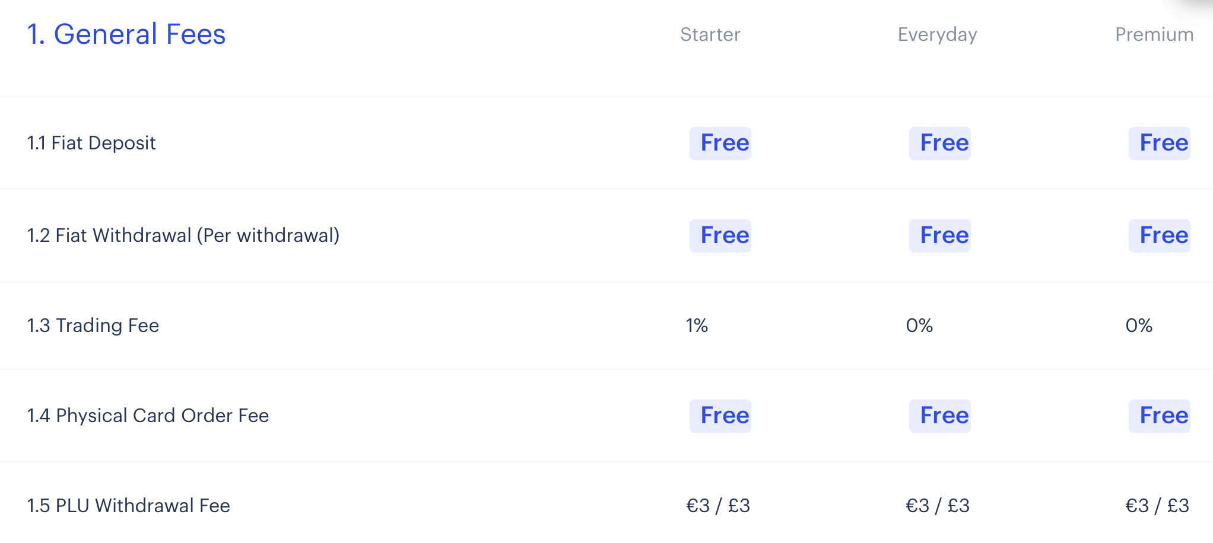Click the Starter Free badge for Fiat Deposit
This screenshot has height=543, width=1213.
720,143
